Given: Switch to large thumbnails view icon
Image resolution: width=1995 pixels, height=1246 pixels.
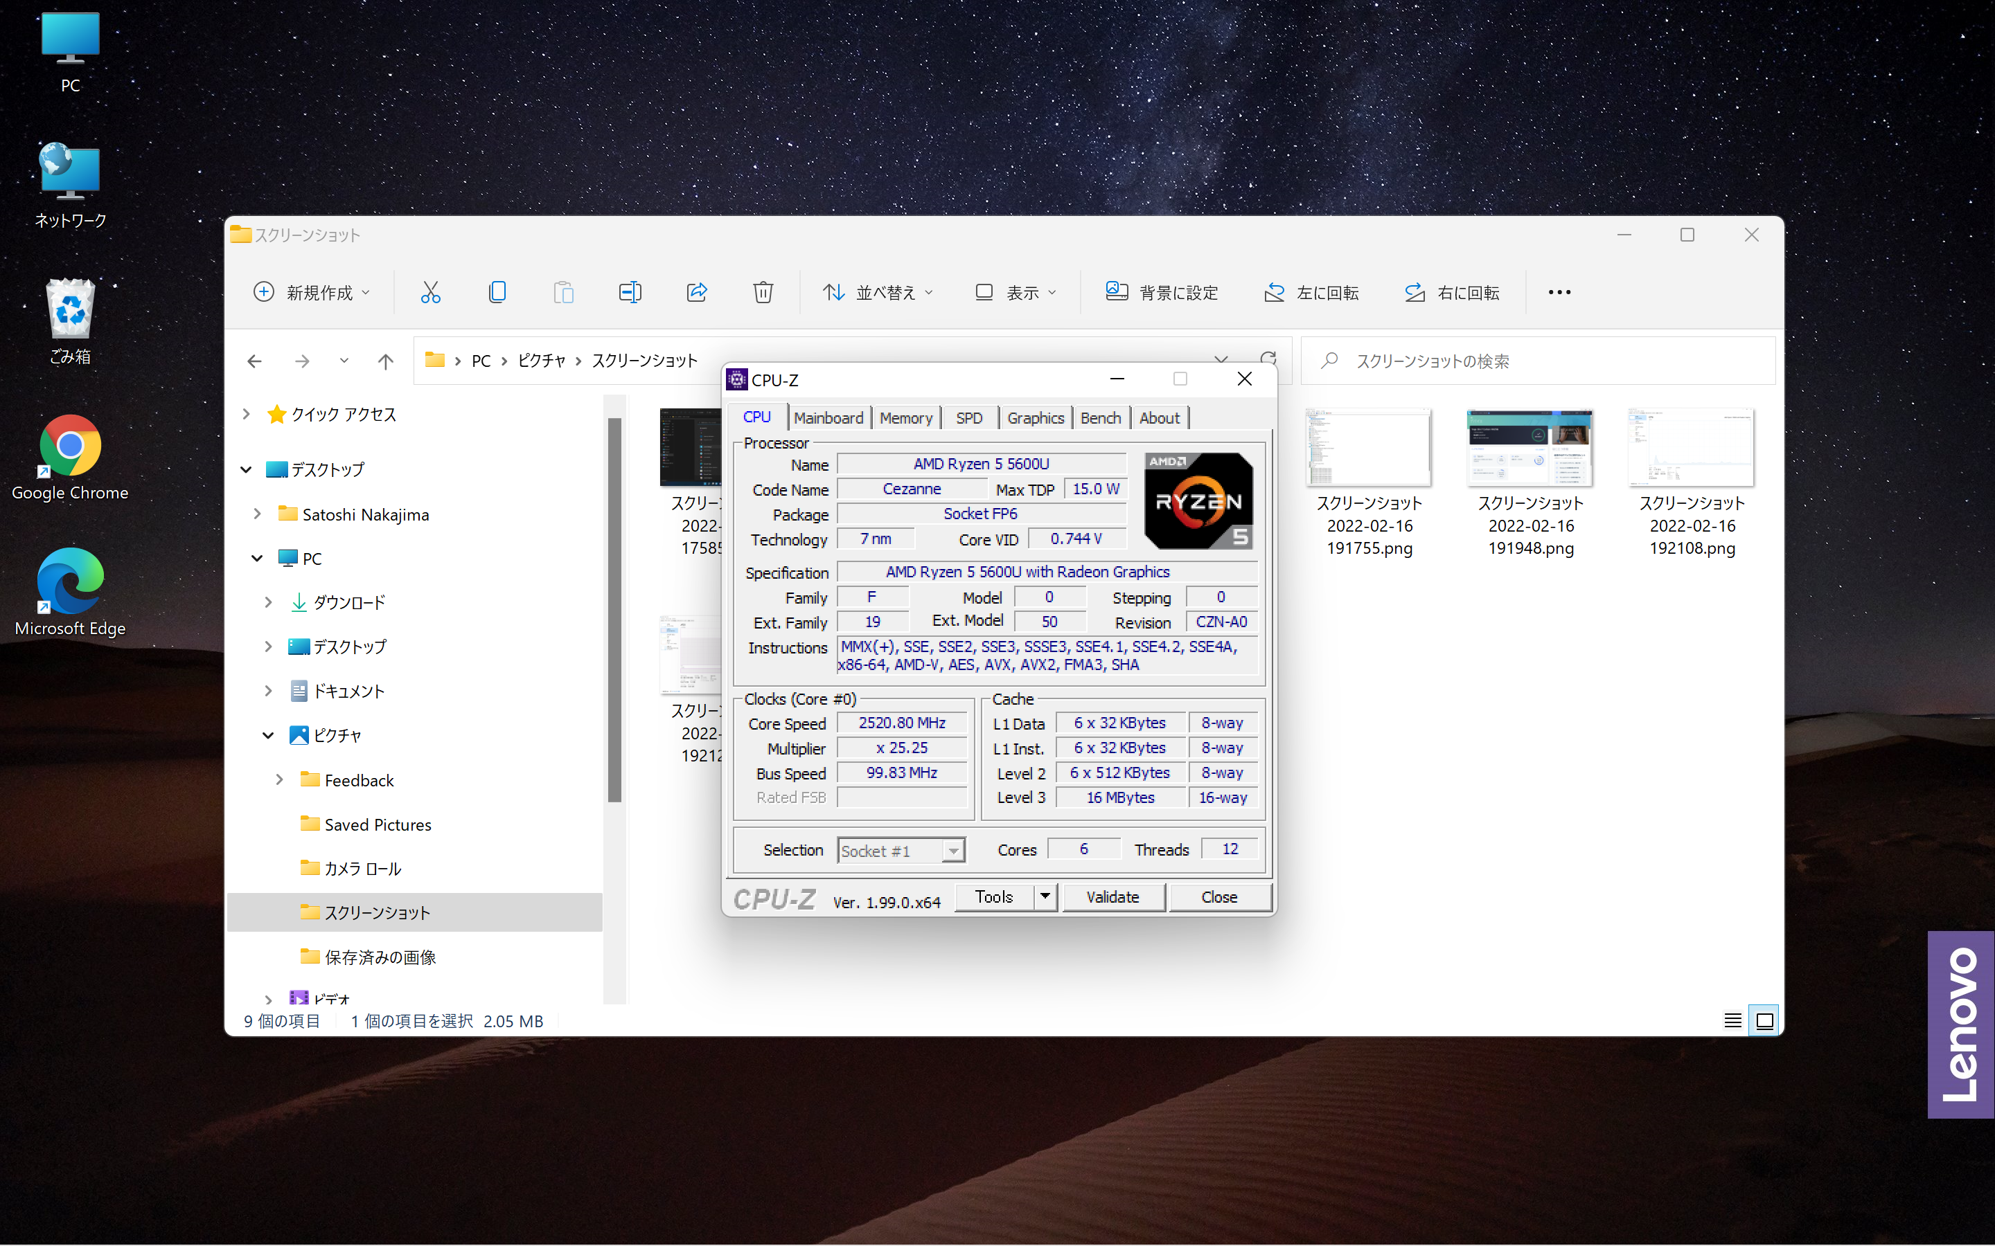Looking at the screenshot, I should click(x=1765, y=1021).
